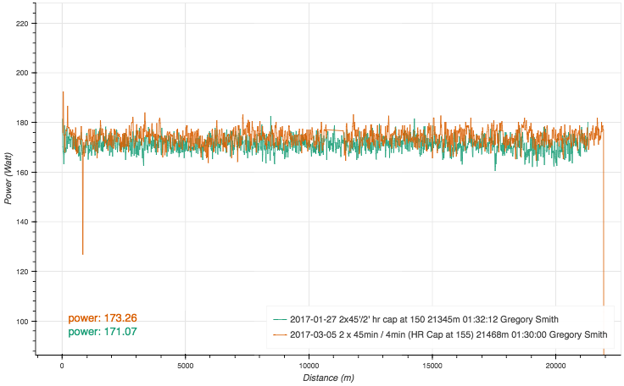Click the green 'power: 171.07' label
624x386 pixels.
point(103,332)
